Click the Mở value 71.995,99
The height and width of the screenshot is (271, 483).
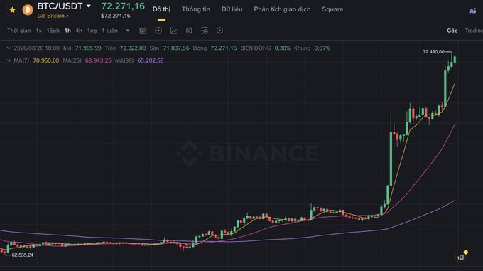coord(88,48)
